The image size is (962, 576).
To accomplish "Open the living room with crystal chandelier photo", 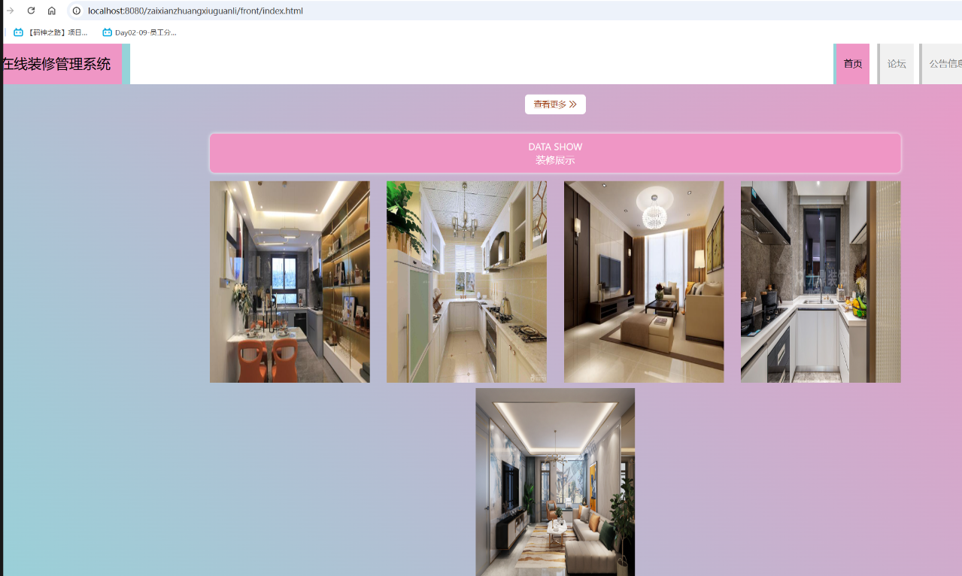I will coord(644,282).
